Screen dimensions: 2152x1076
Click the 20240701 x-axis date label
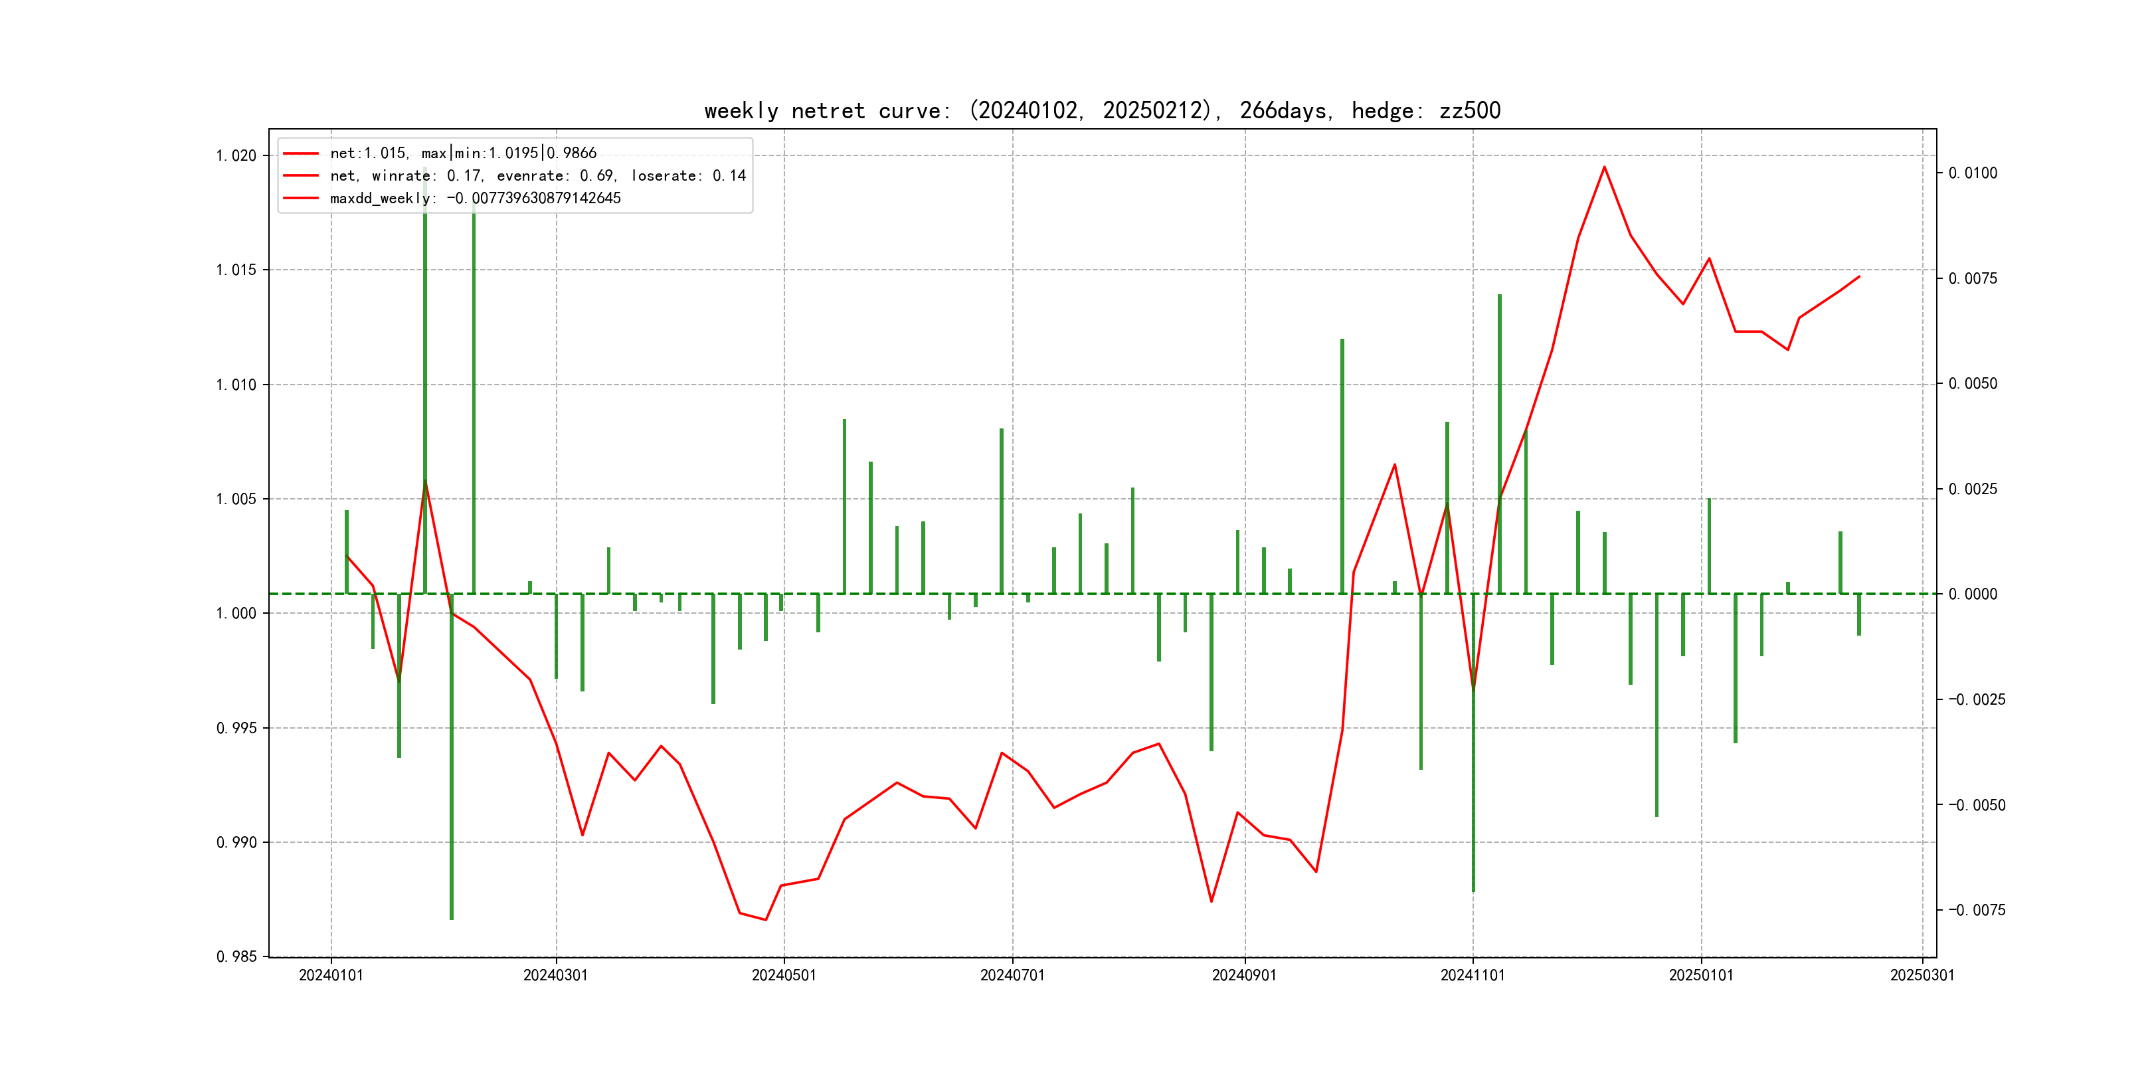(x=1012, y=975)
